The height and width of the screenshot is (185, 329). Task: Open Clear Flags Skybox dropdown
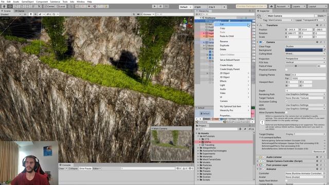point(305,46)
